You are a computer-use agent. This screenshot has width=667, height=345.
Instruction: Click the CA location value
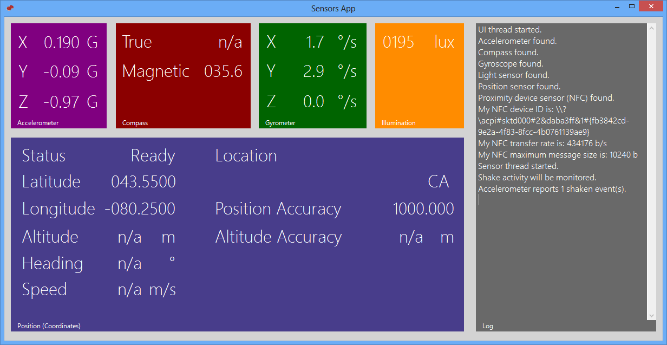coord(439,182)
